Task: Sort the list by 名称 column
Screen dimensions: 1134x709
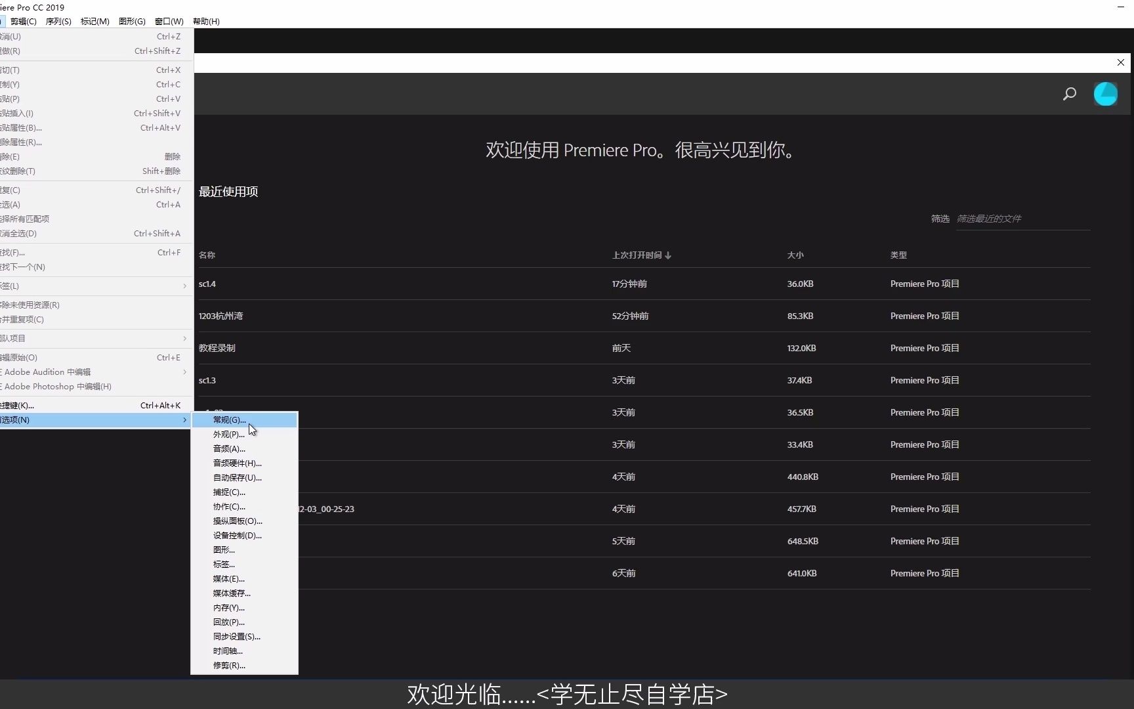Action: [x=207, y=255]
